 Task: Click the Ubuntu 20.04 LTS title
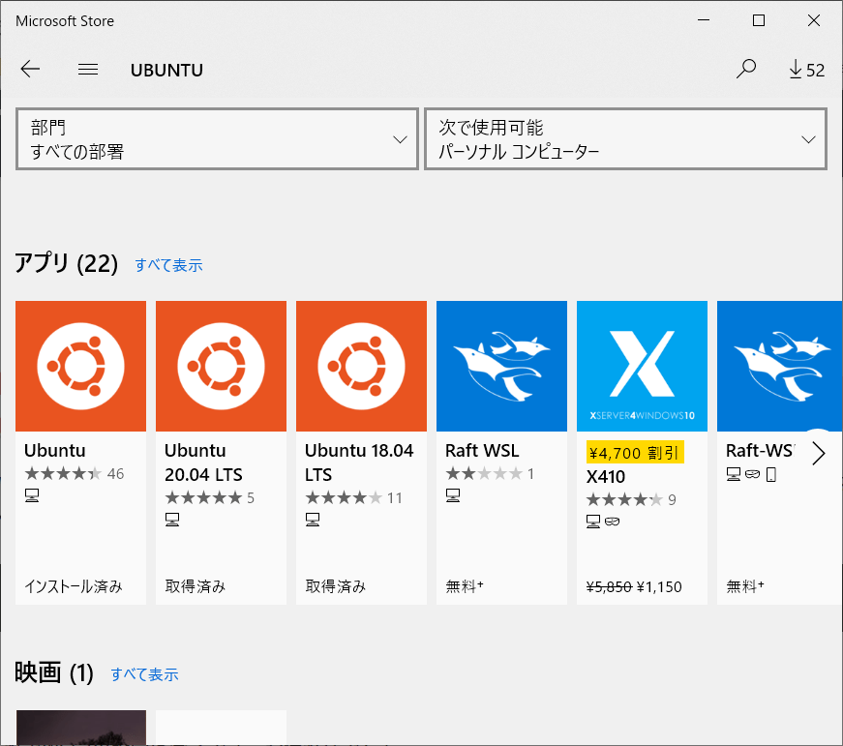[x=204, y=463]
